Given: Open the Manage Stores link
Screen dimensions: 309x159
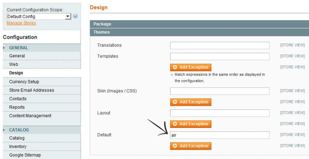Looking at the screenshot, I should 21,23.
